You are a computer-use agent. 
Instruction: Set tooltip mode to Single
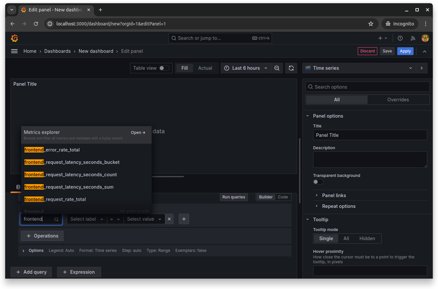pyautogui.click(x=326, y=238)
